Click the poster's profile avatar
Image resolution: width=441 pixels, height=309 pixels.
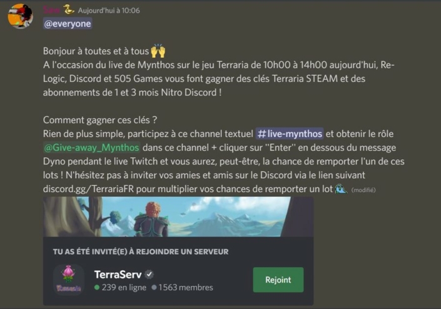20,16
